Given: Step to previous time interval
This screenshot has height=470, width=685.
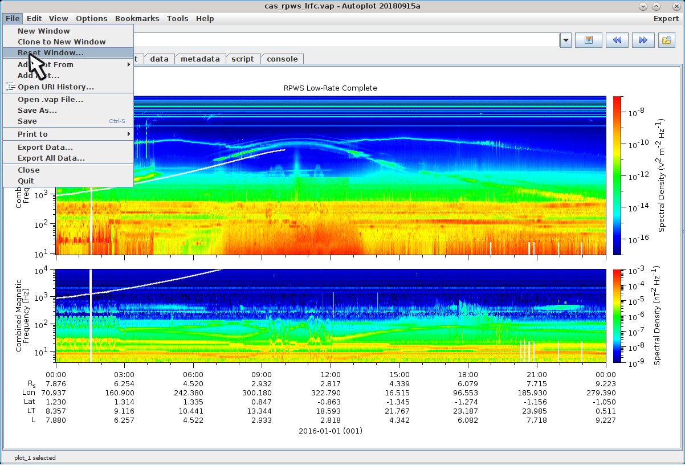Looking at the screenshot, I should pos(617,40).
